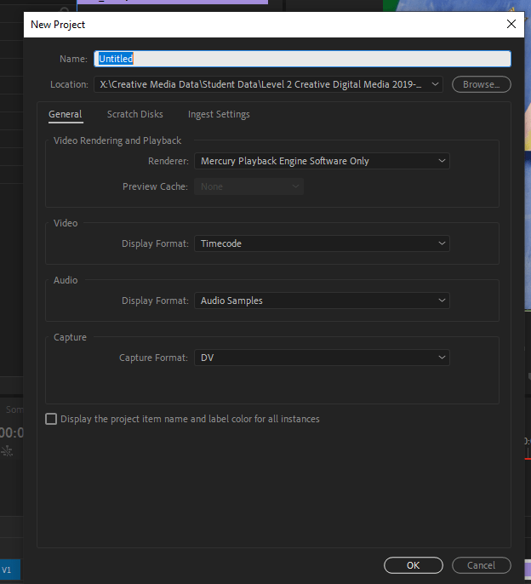Open the Audio Display Format dropdown
Viewport: 531px width, 584px height.
point(322,301)
